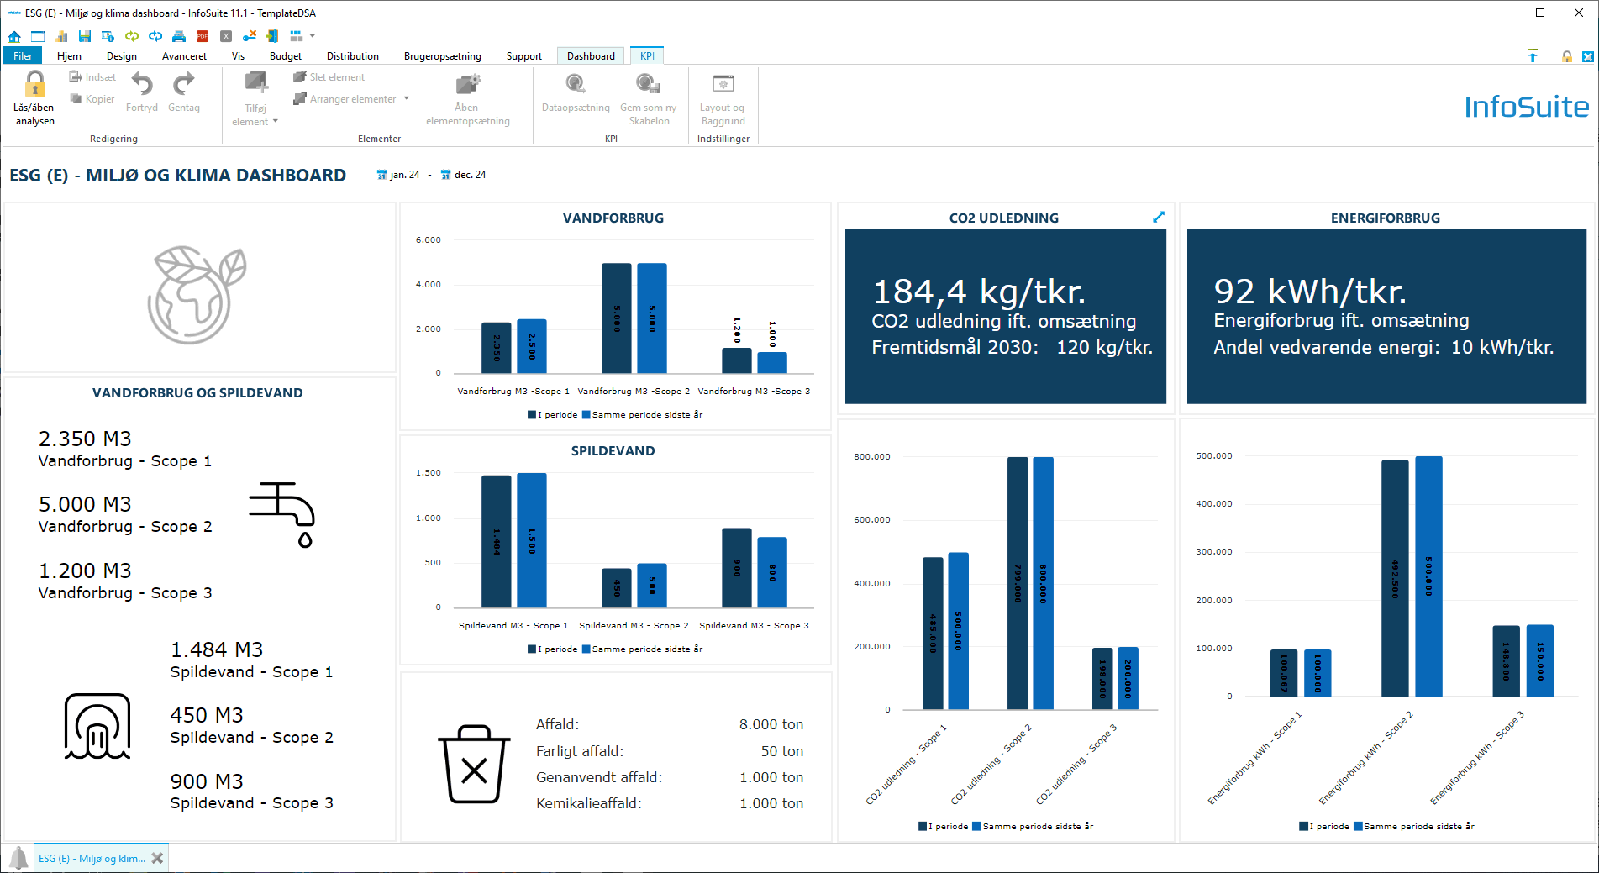
Task: Click the exit door icon in quick access toolbar
Action: 272,36
